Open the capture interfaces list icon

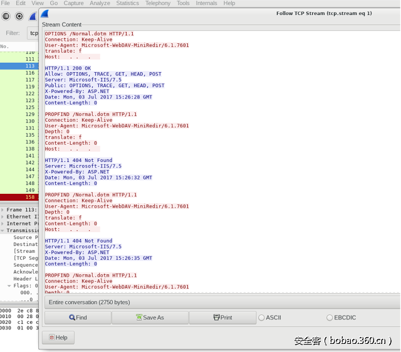click(6, 16)
